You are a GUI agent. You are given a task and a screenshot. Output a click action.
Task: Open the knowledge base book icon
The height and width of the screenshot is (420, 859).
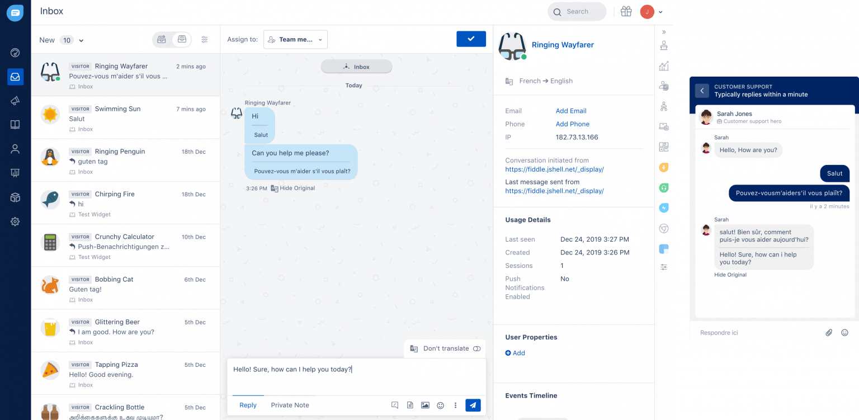pyautogui.click(x=15, y=125)
